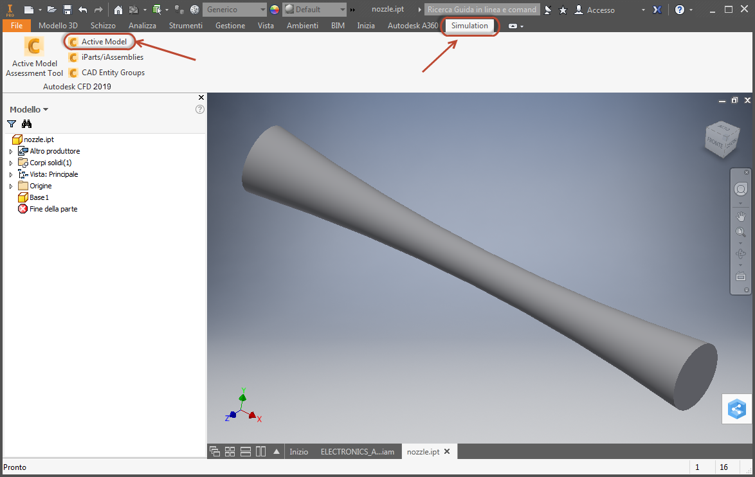Toggle the ribbon minimize button

(x=513, y=26)
